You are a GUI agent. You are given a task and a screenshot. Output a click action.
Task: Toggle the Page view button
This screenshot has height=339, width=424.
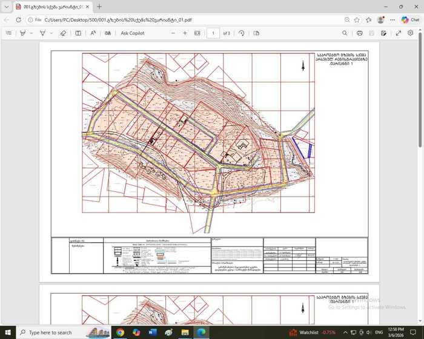tap(256, 33)
